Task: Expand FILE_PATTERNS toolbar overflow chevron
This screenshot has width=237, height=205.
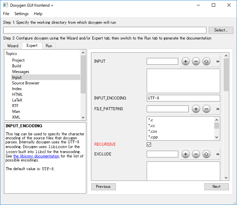Action: pyautogui.click(x=218, y=109)
